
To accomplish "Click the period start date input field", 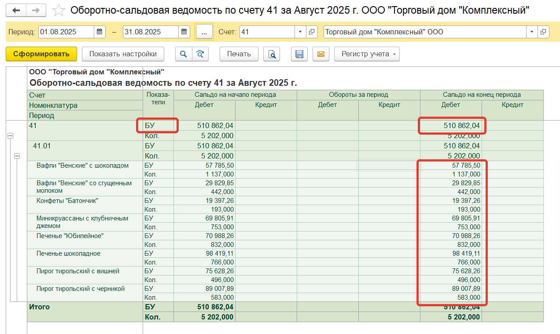I will tap(66, 32).
